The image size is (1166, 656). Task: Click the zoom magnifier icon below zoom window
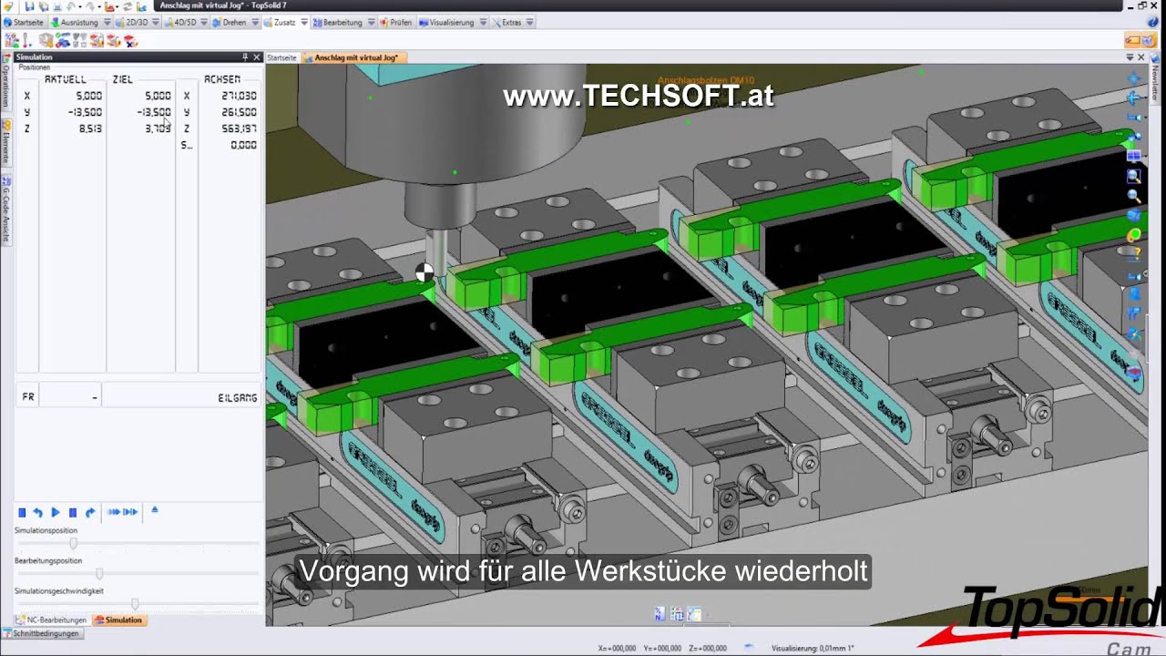coord(1134,196)
